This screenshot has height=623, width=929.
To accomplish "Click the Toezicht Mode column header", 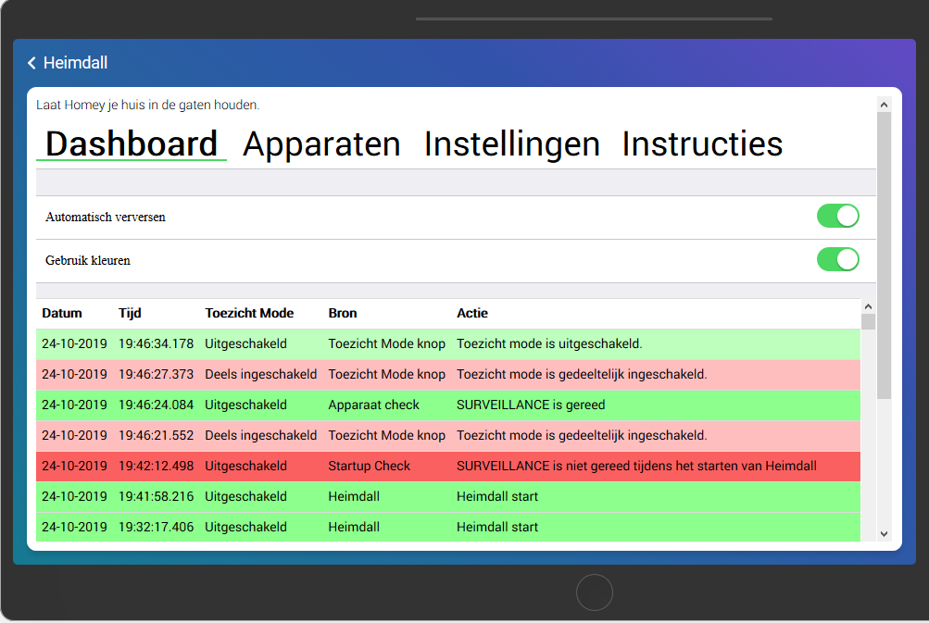I will 249,313.
